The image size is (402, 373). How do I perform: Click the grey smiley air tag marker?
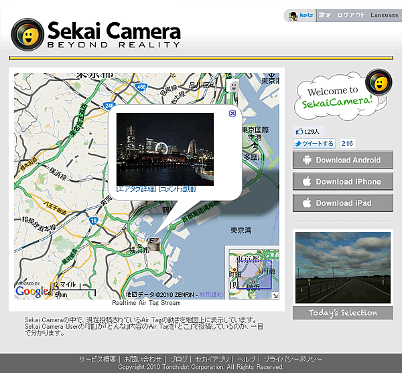pos(234,86)
